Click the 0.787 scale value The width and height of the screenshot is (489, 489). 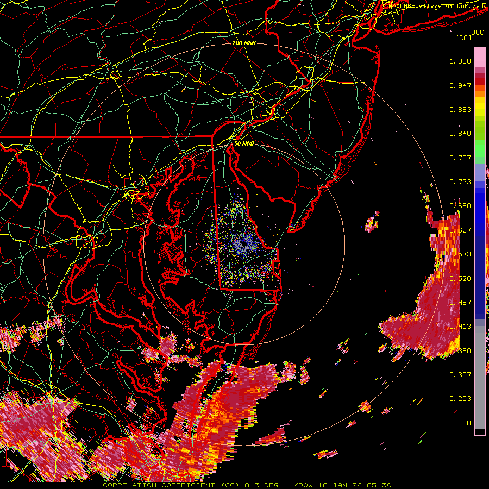[x=460, y=158]
